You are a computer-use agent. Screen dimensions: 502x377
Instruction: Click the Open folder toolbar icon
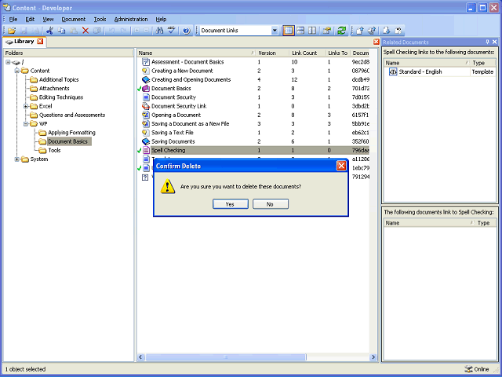(12, 31)
